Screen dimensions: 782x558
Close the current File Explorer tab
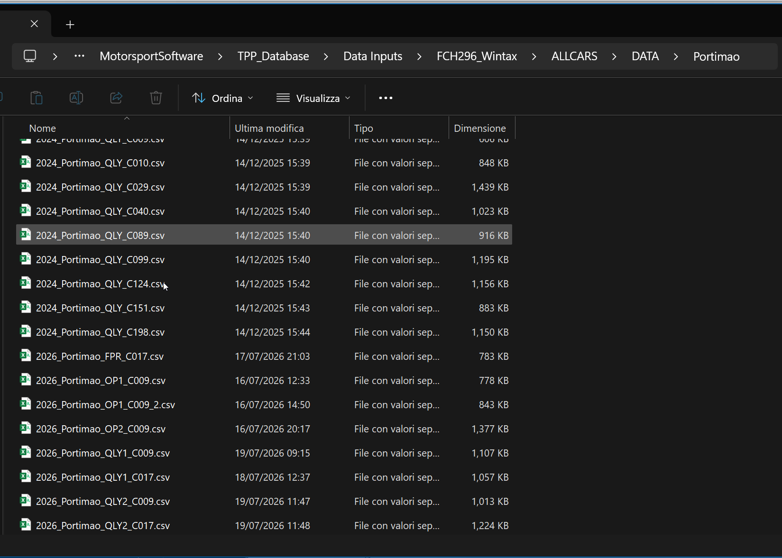tap(34, 24)
